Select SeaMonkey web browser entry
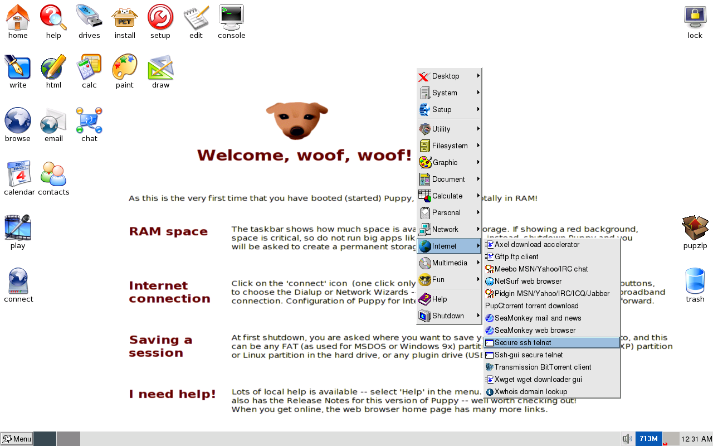The width and height of the screenshot is (713, 446). [x=552, y=331]
